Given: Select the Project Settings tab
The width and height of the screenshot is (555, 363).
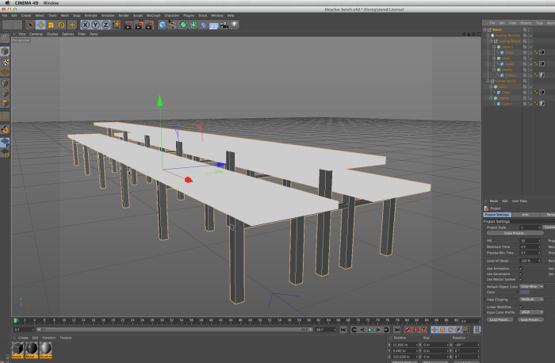Looking at the screenshot, I should pyautogui.click(x=497, y=215).
